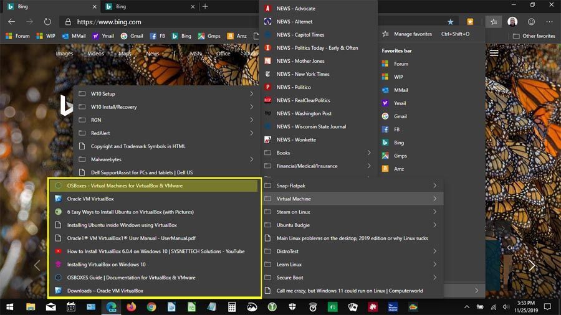Click the Refresh page icon
This screenshot has height=315, width=561.
coord(47,22)
